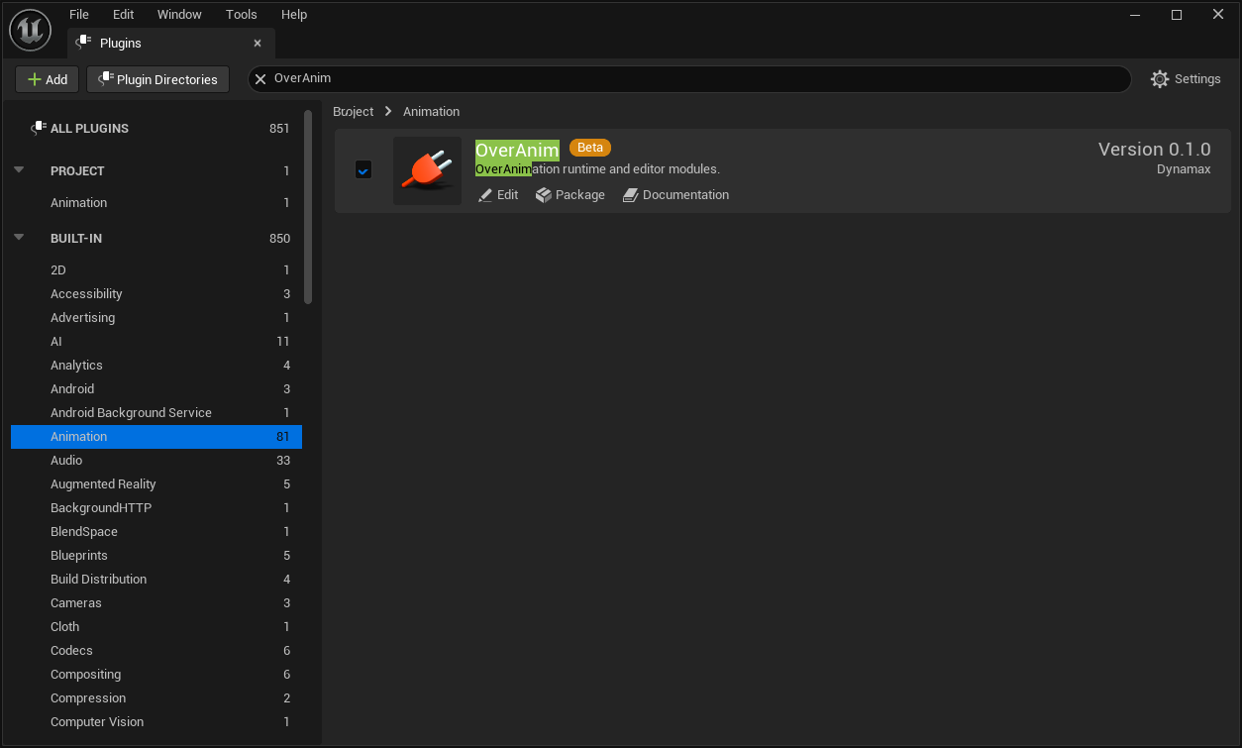Open the Tools menu

(241, 14)
